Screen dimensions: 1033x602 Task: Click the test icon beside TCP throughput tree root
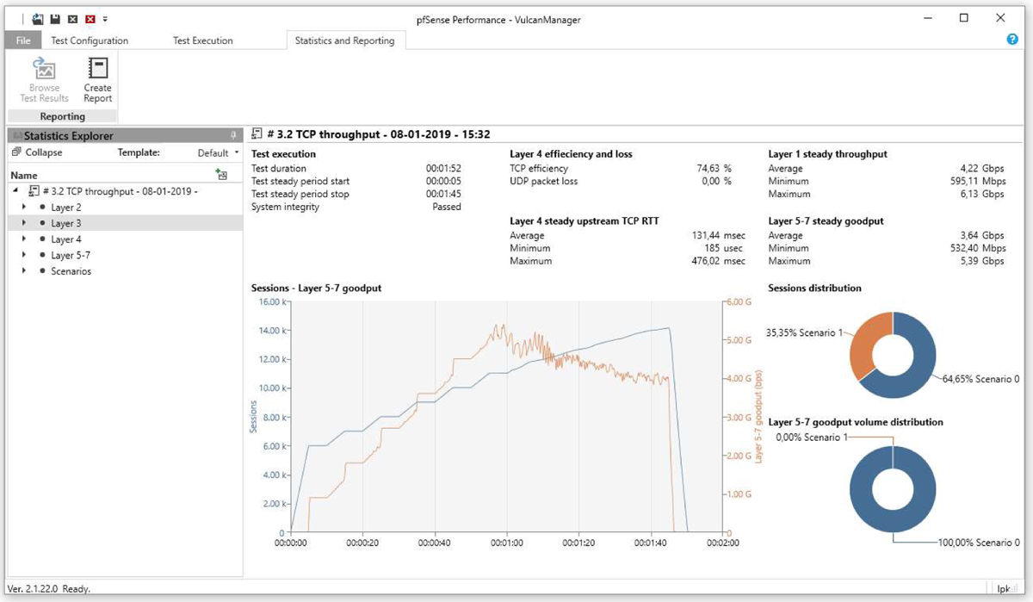click(x=34, y=191)
